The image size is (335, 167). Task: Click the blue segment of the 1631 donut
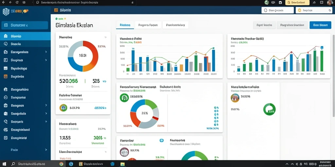click(x=75, y=65)
